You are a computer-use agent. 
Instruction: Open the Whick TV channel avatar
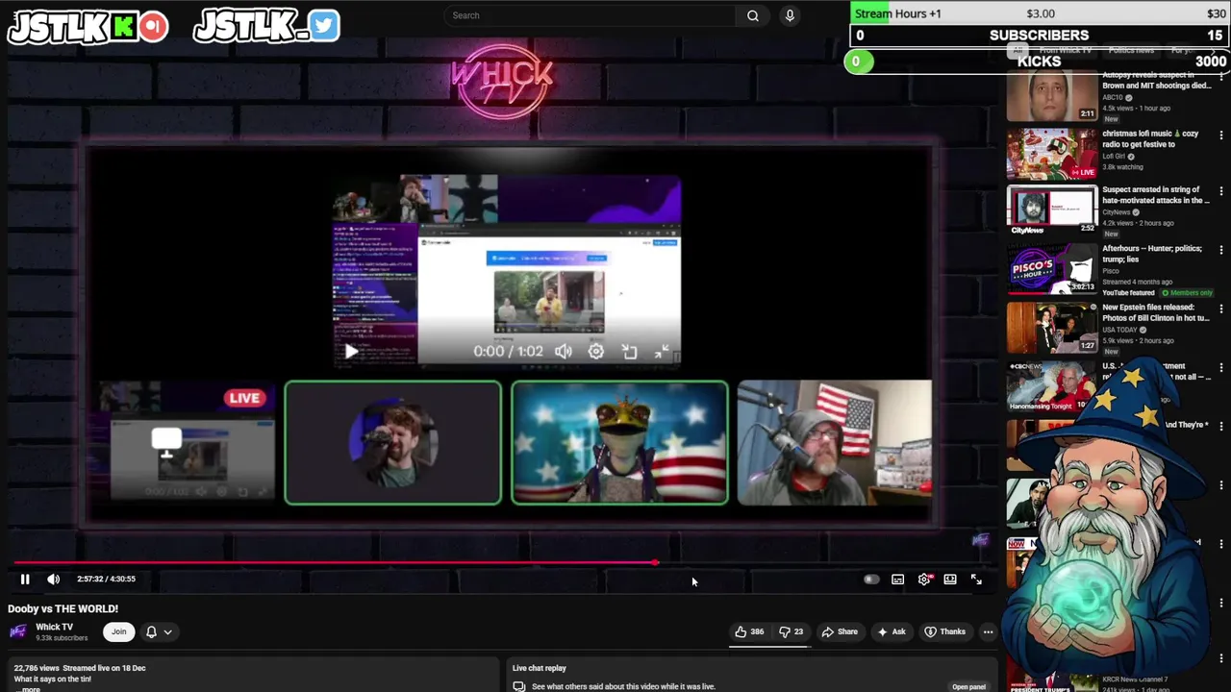click(17, 631)
